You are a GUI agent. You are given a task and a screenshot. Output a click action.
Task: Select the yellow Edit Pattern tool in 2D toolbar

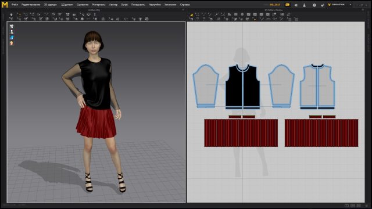pos(191,15)
